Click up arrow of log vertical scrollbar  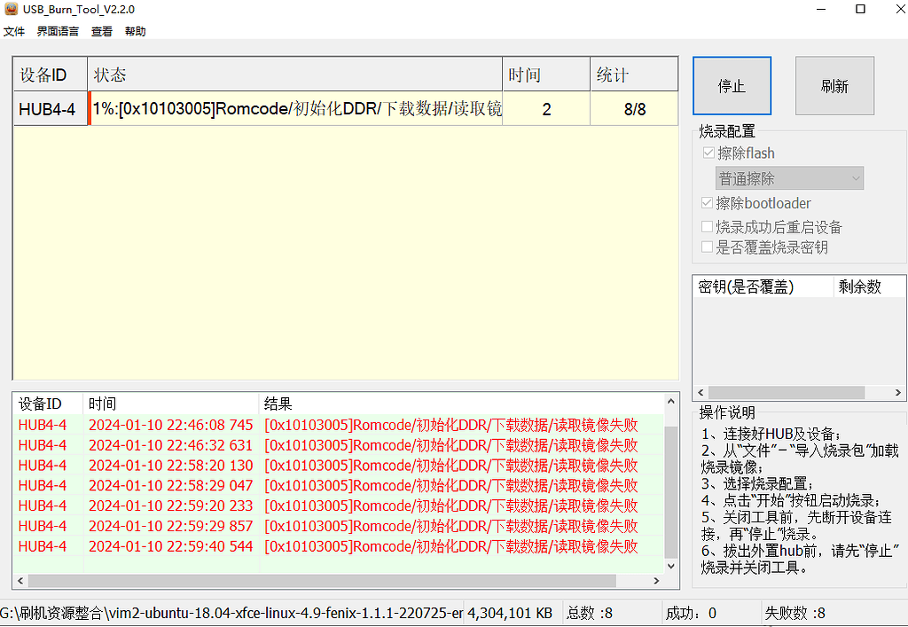pos(670,401)
